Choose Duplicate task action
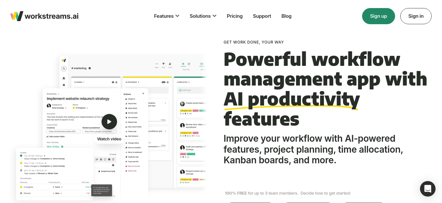Image resolution: width=442 pixels, height=203 pixels. 132,157
